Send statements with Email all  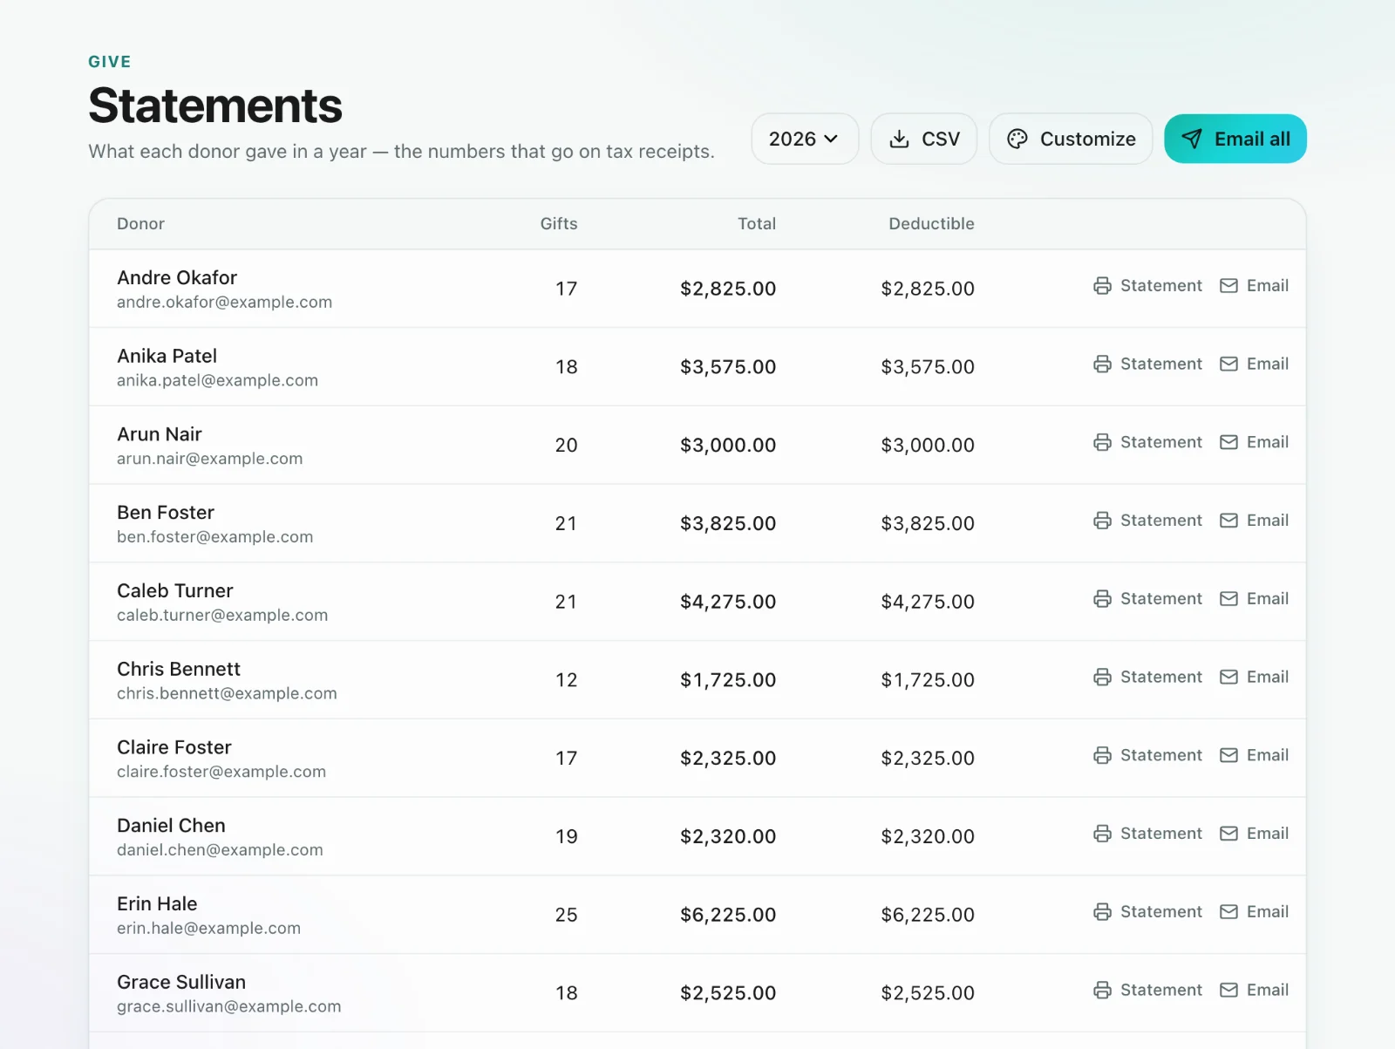click(1235, 139)
